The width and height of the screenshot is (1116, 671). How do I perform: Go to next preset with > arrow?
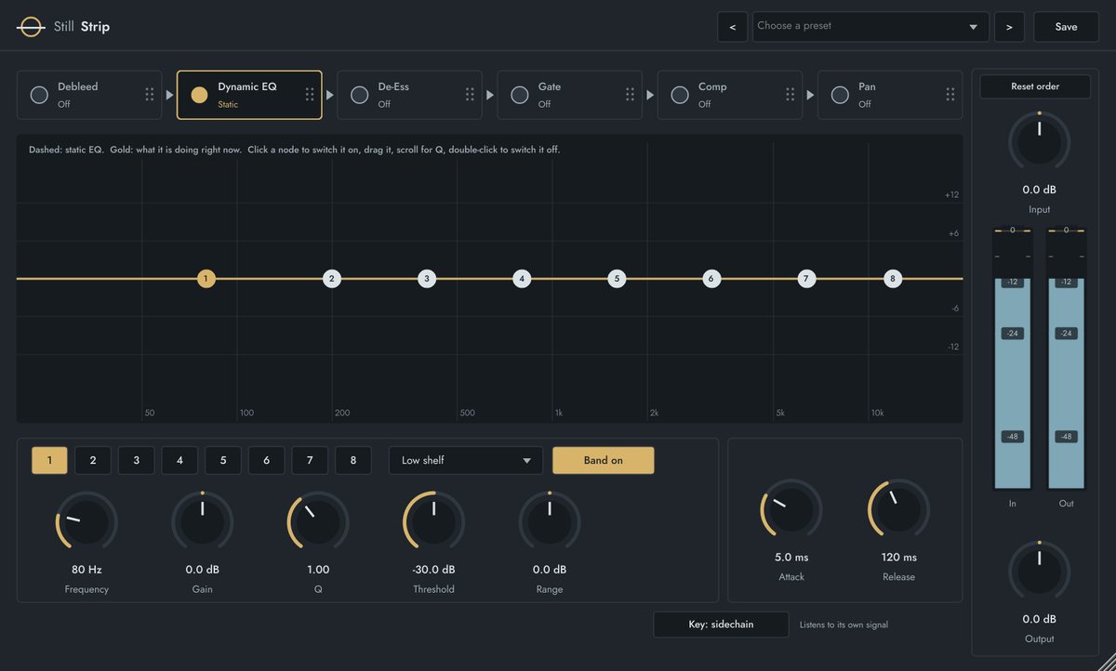1009,27
